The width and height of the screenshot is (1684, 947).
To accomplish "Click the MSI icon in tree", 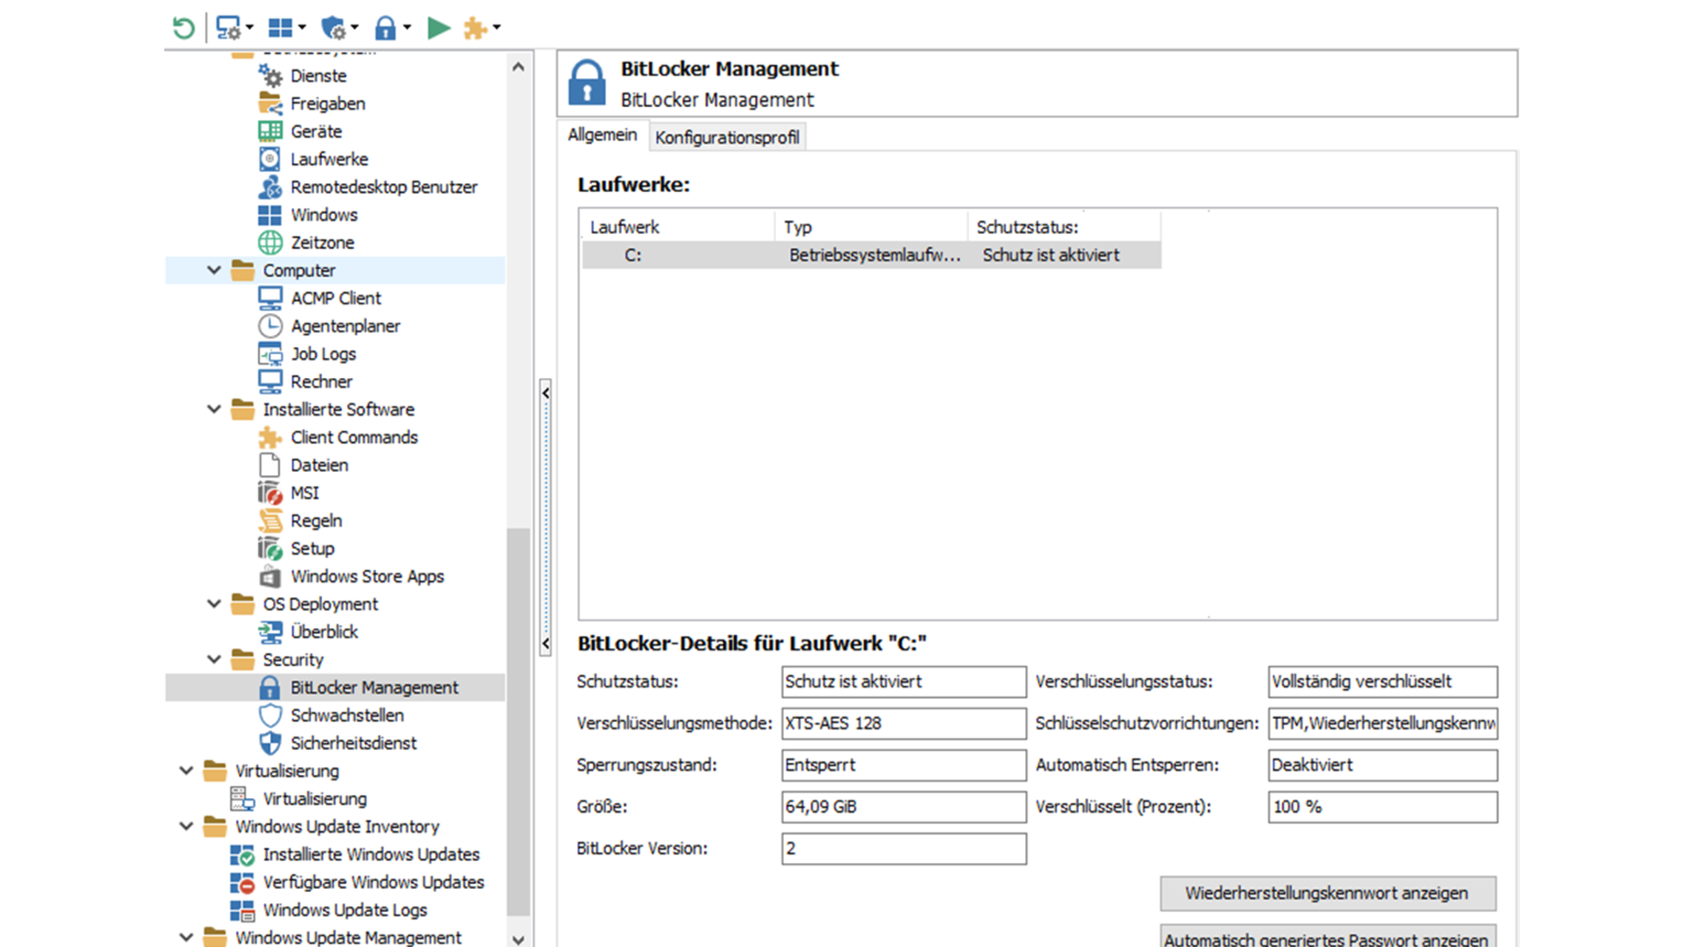I will (270, 493).
